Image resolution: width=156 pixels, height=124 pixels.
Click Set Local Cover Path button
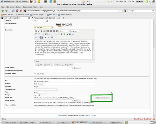click(102, 98)
